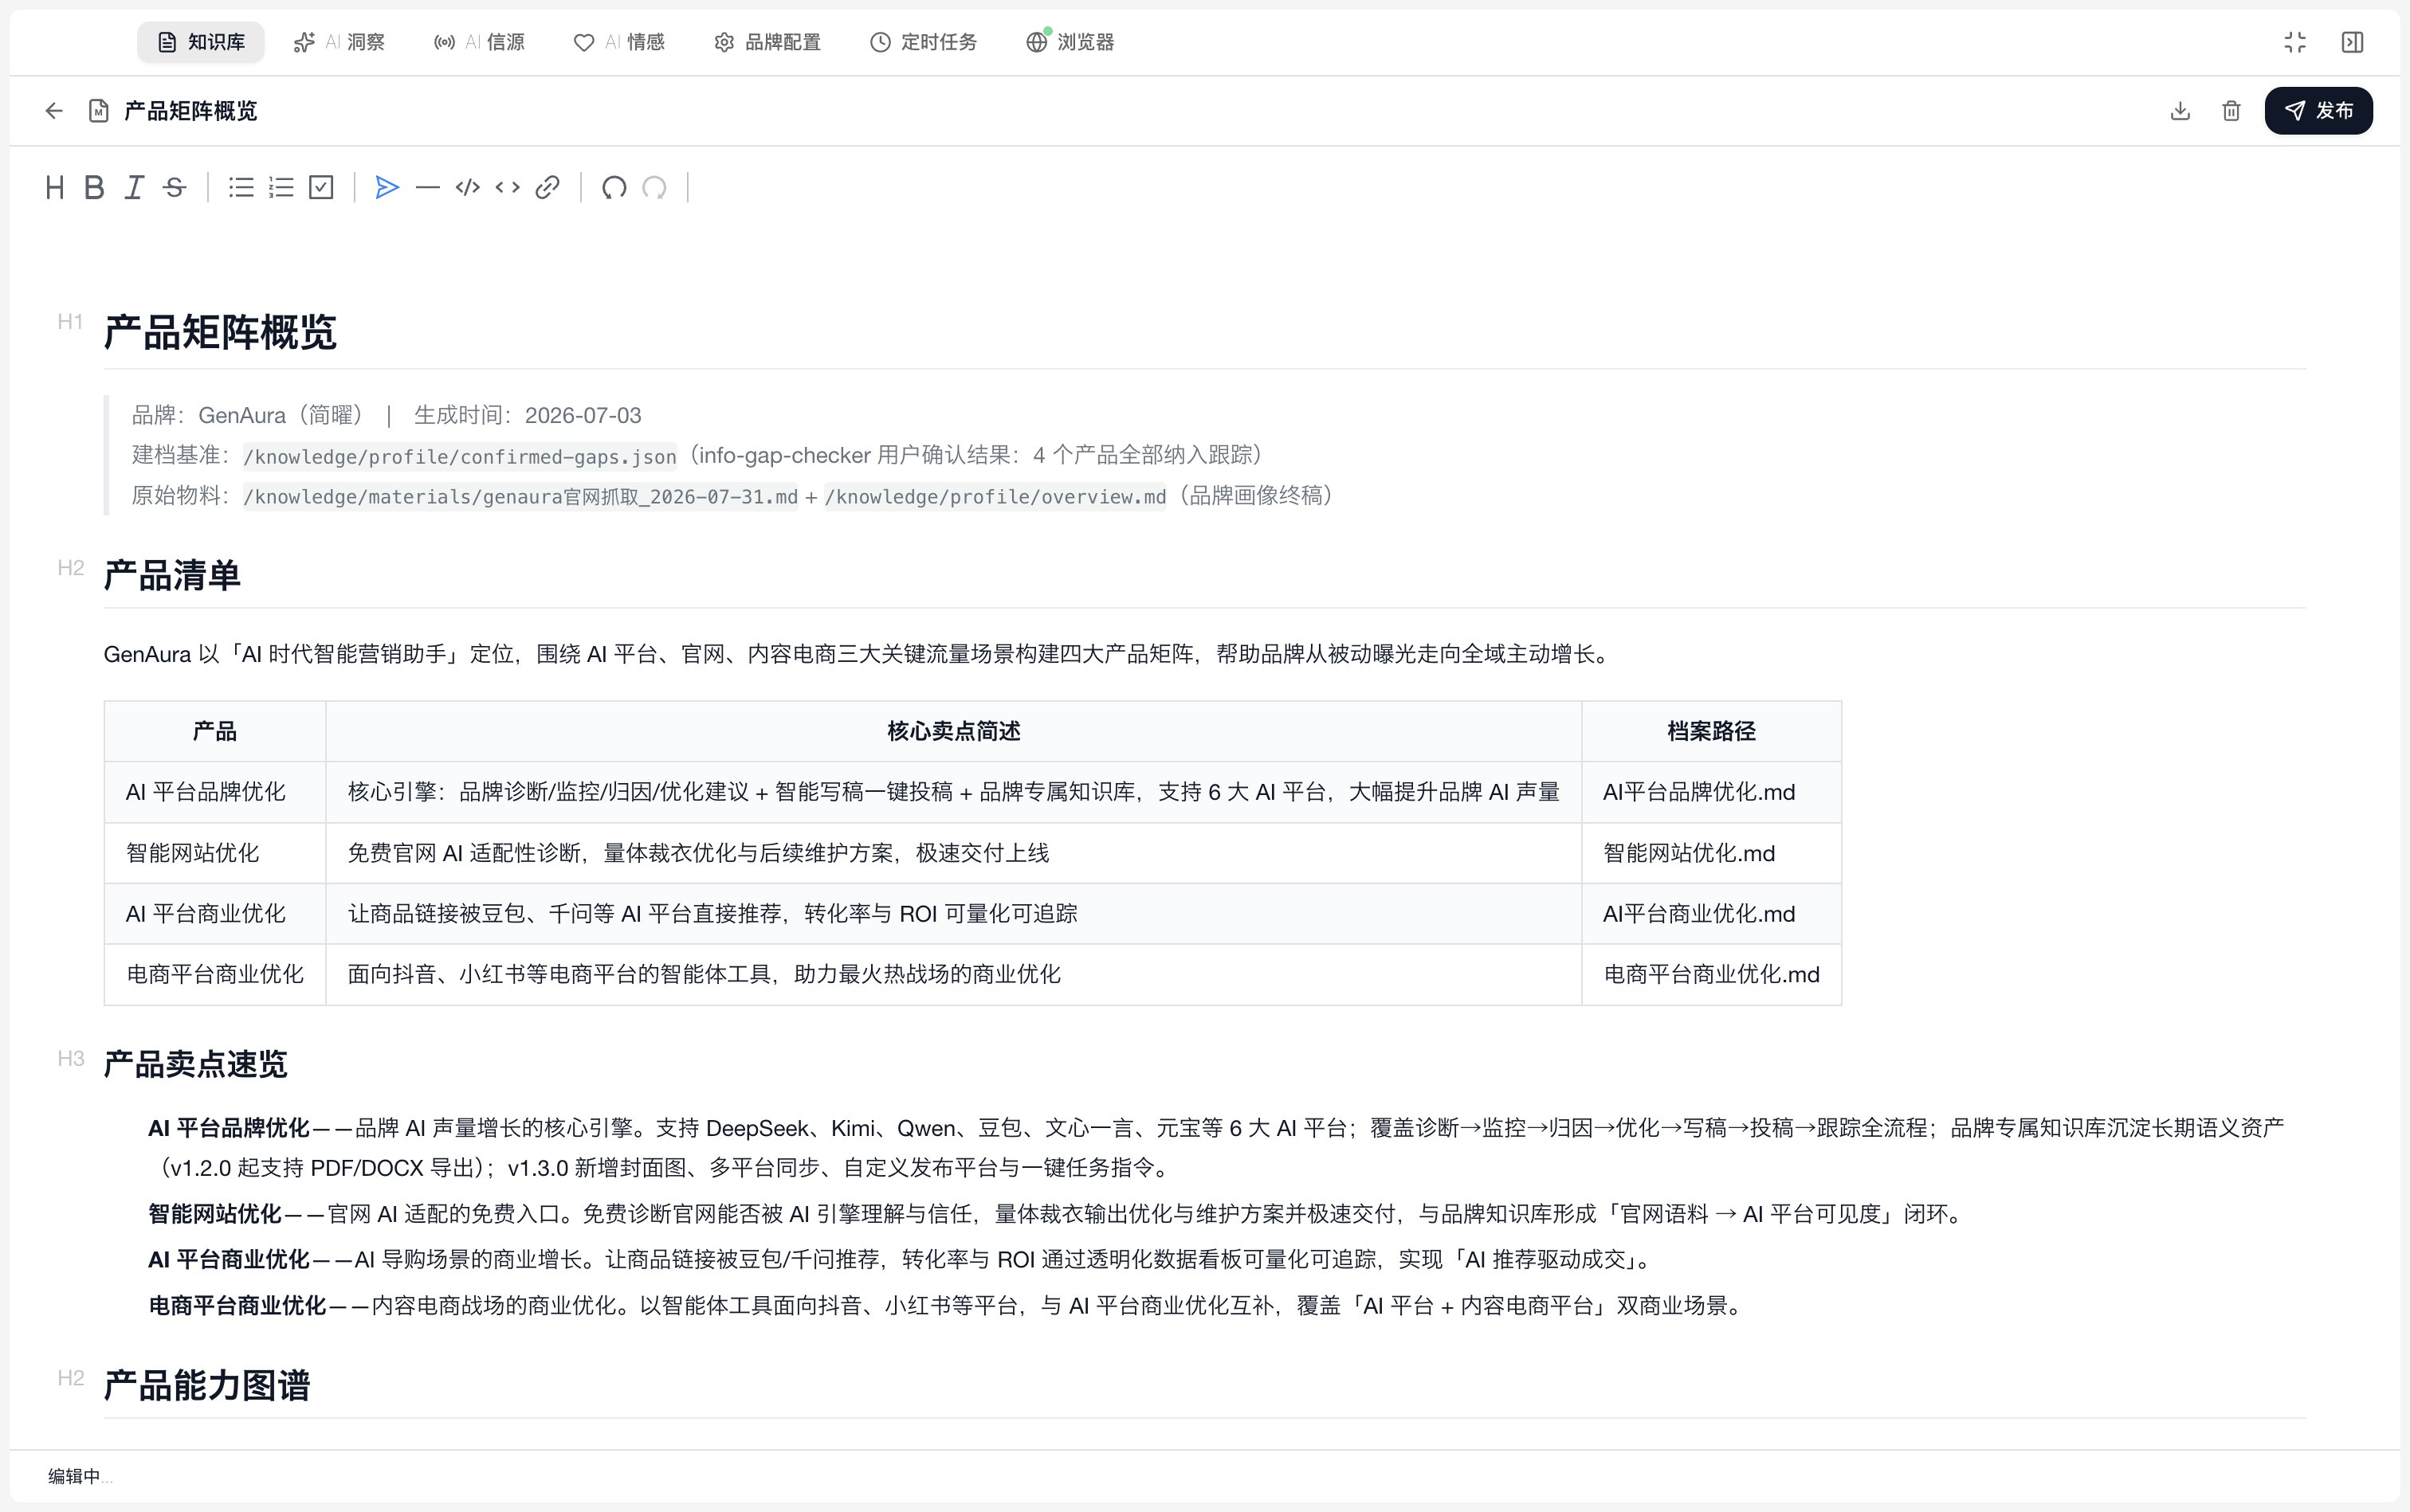Download the document

tap(2180, 111)
